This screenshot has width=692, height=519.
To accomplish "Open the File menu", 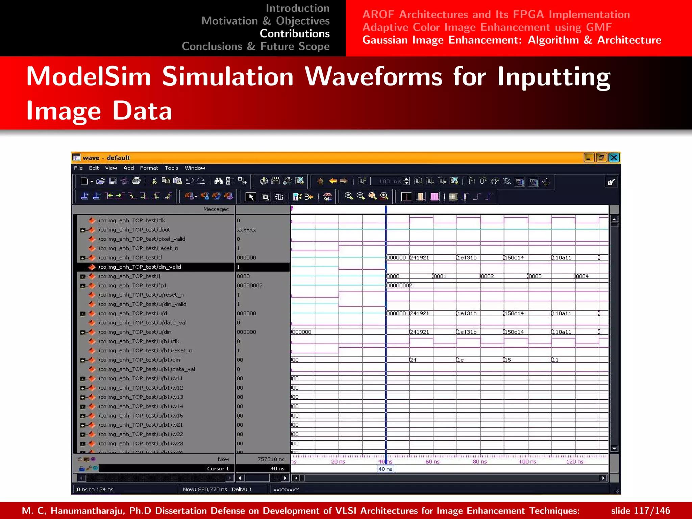I will coord(78,168).
